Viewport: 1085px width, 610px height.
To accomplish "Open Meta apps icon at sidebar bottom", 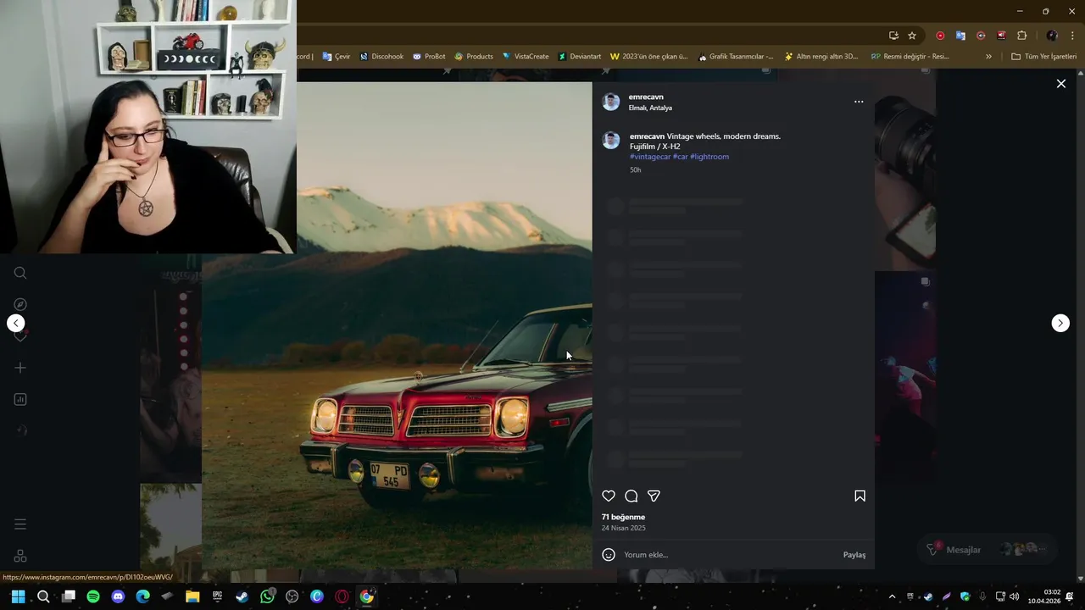I will [20, 556].
